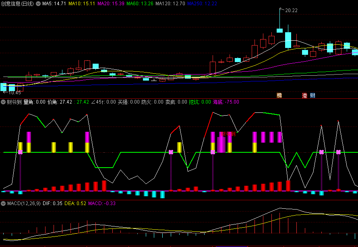Screen dimensions: 358x247
Task: Select the MA120: 12.70 readout
Action: click(x=170, y=4)
